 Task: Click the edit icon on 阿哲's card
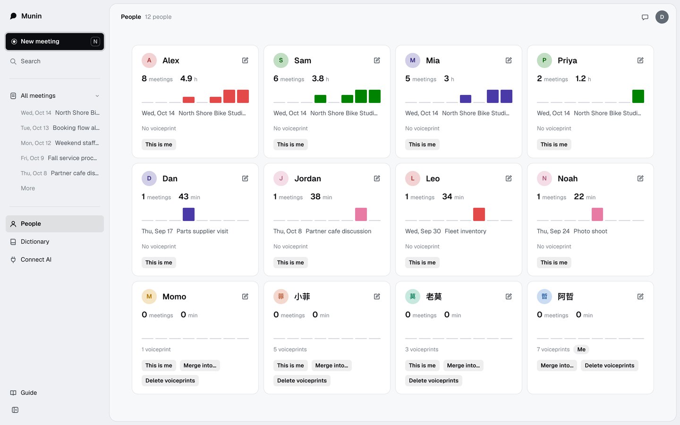pos(640,297)
